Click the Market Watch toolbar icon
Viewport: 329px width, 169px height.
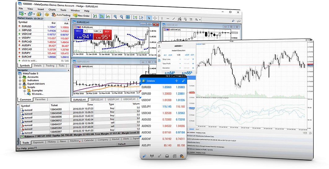coord(39,14)
